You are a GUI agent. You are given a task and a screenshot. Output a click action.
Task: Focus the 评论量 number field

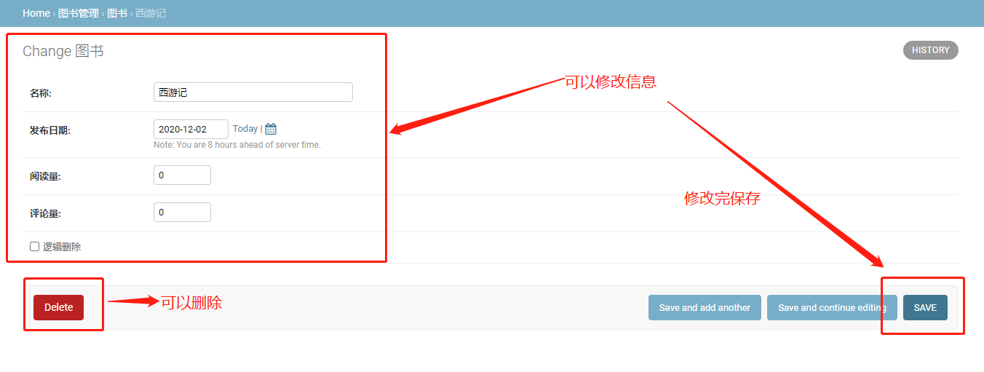[182, 212]
